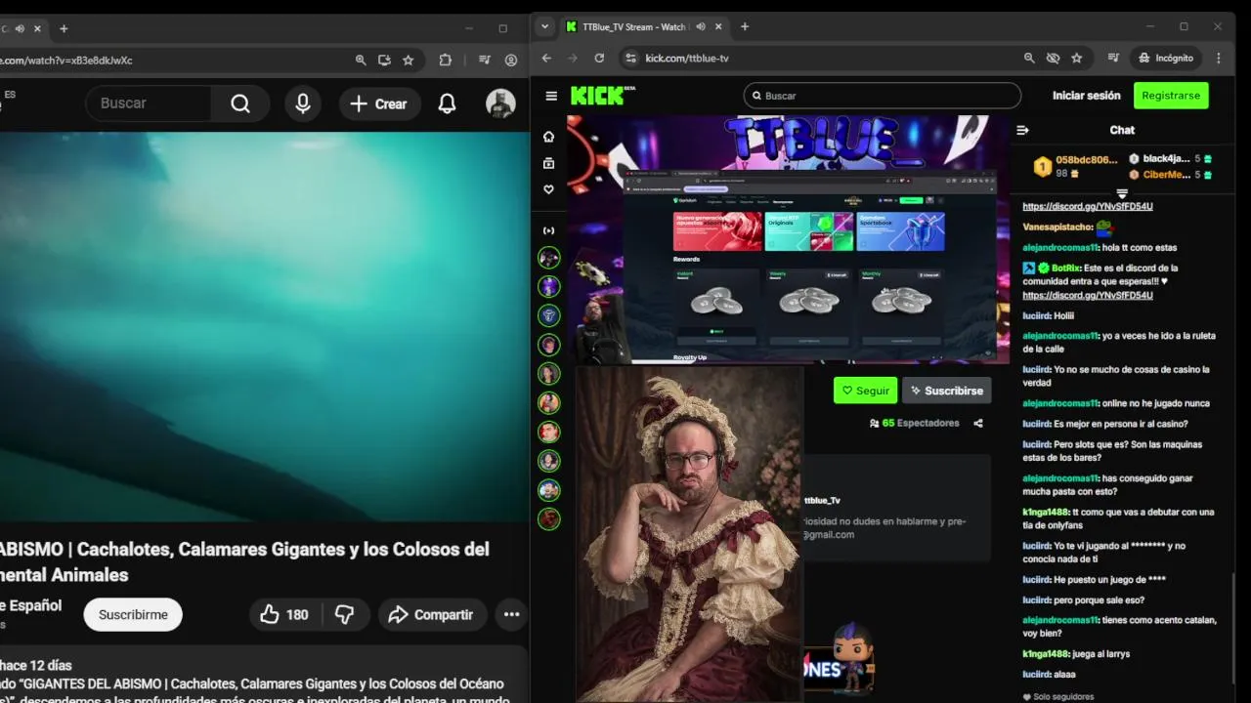
Task: Click chat username k1ng1488 asking about onlyfans
Action: [x=1046, y=512]
